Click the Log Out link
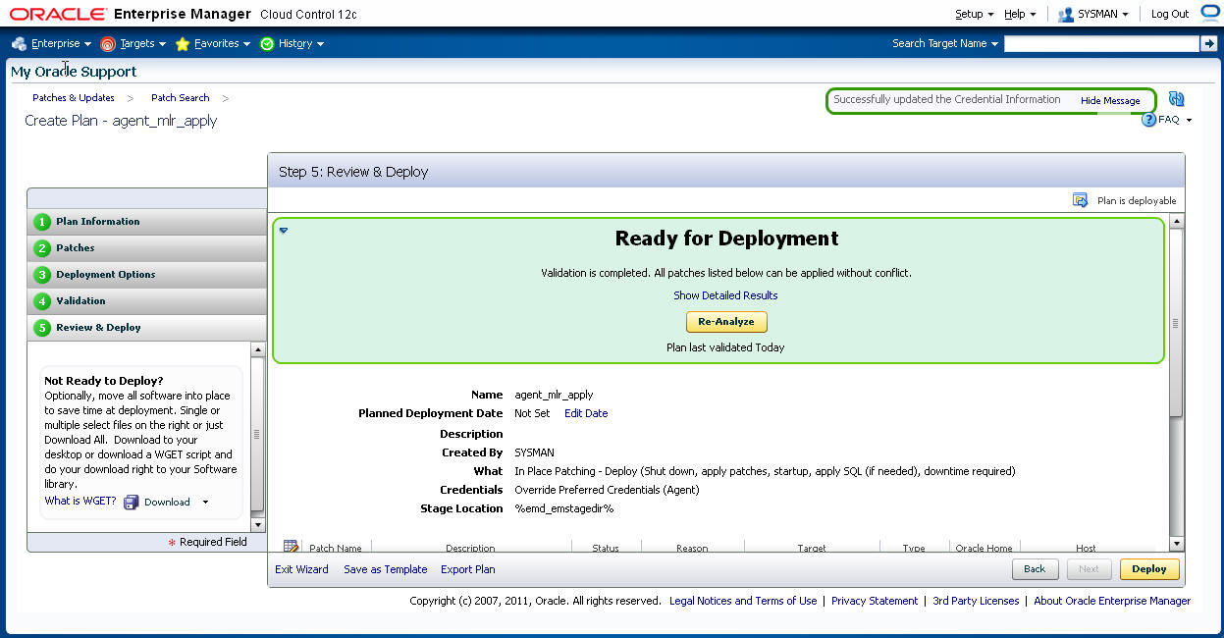This screenshot has height=638, width=1224. click(1170, 14)
